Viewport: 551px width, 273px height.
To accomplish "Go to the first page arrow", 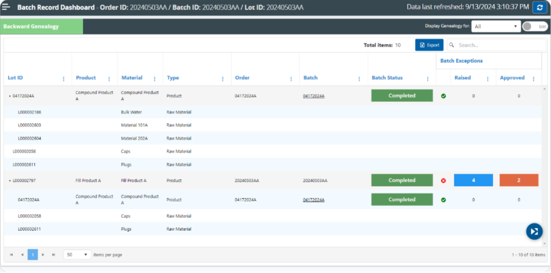I will [11, 255].
